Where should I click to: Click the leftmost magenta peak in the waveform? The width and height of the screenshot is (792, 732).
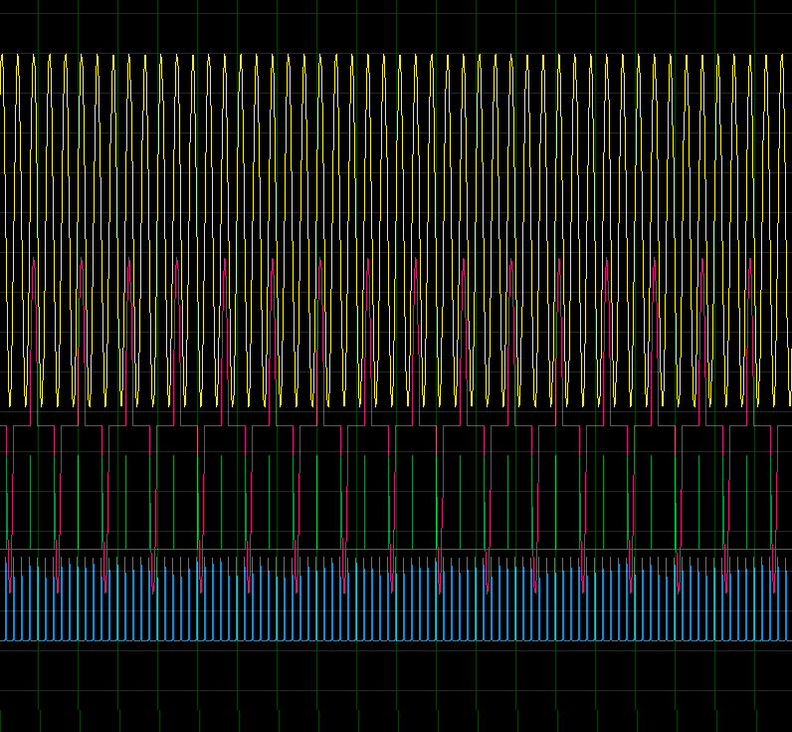(x=34, y=261)
